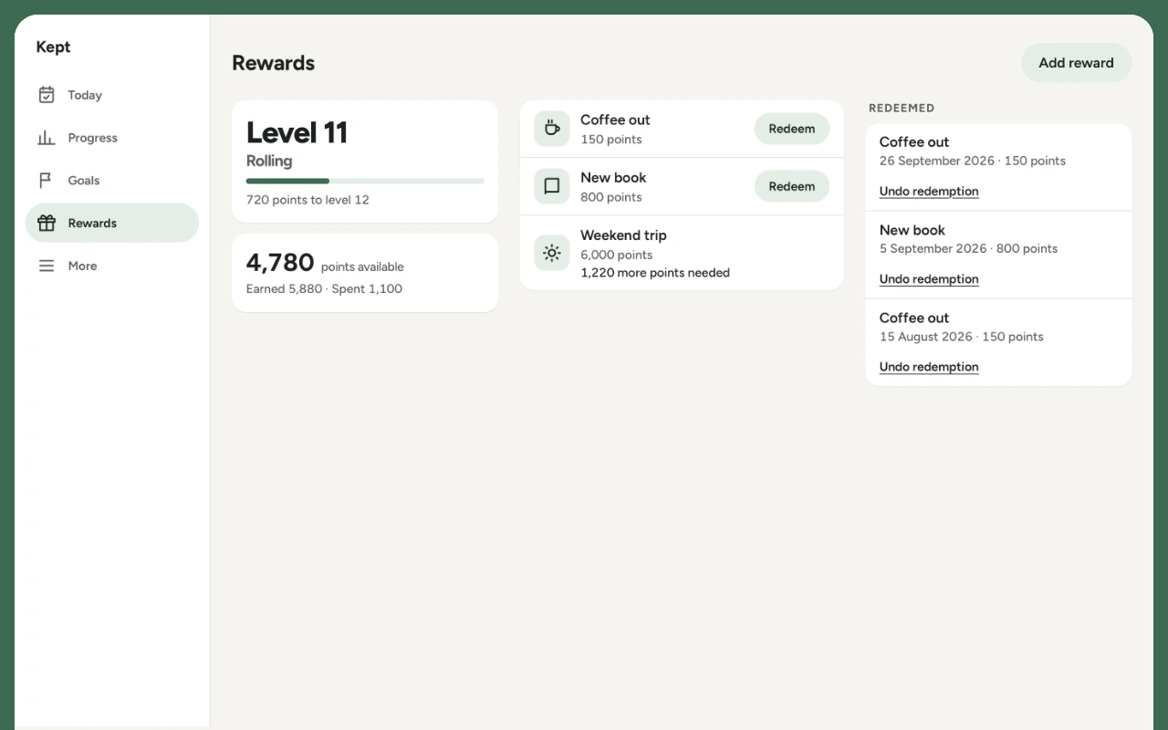Undo redemption of 26 September Coffee out
The height and width of the screenshot is (730, 1168).
929,191
